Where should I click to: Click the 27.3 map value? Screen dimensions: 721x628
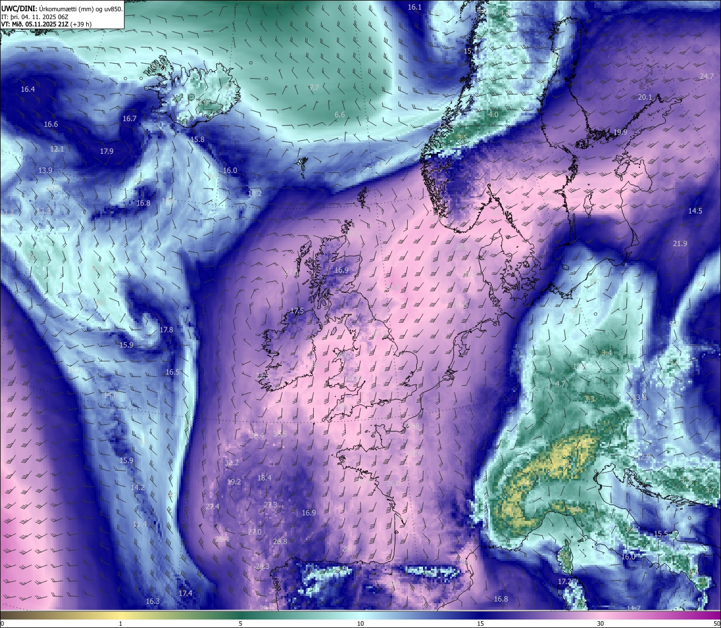point(270,505)
